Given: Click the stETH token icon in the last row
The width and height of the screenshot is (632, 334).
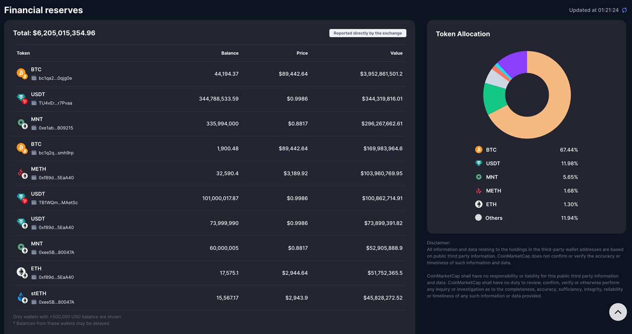Looking at the screenshot, I should (x=22, y=298).
